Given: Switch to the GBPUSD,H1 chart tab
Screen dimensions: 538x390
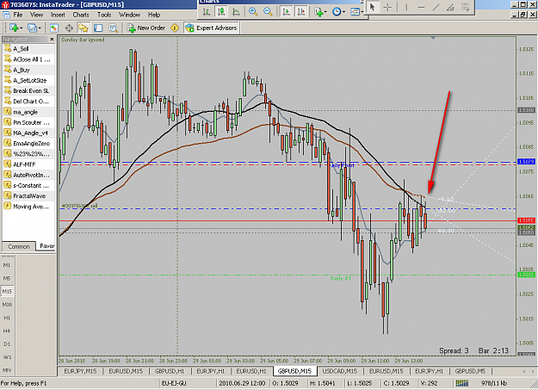Looking at the screenshot, I should tap(170, 371).
